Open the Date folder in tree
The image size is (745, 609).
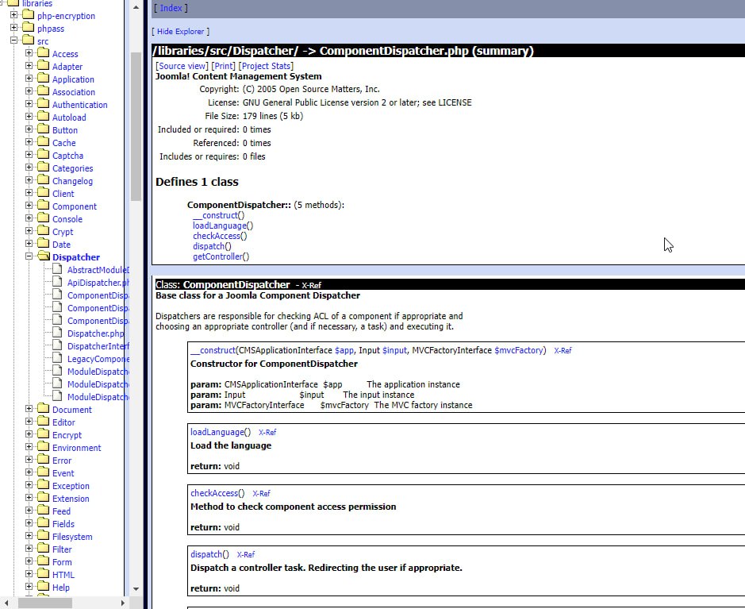61,245
